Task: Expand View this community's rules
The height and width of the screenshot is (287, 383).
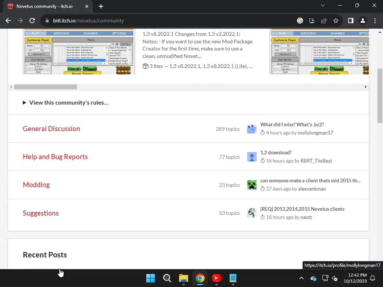Action: click(x=65, y=103)
